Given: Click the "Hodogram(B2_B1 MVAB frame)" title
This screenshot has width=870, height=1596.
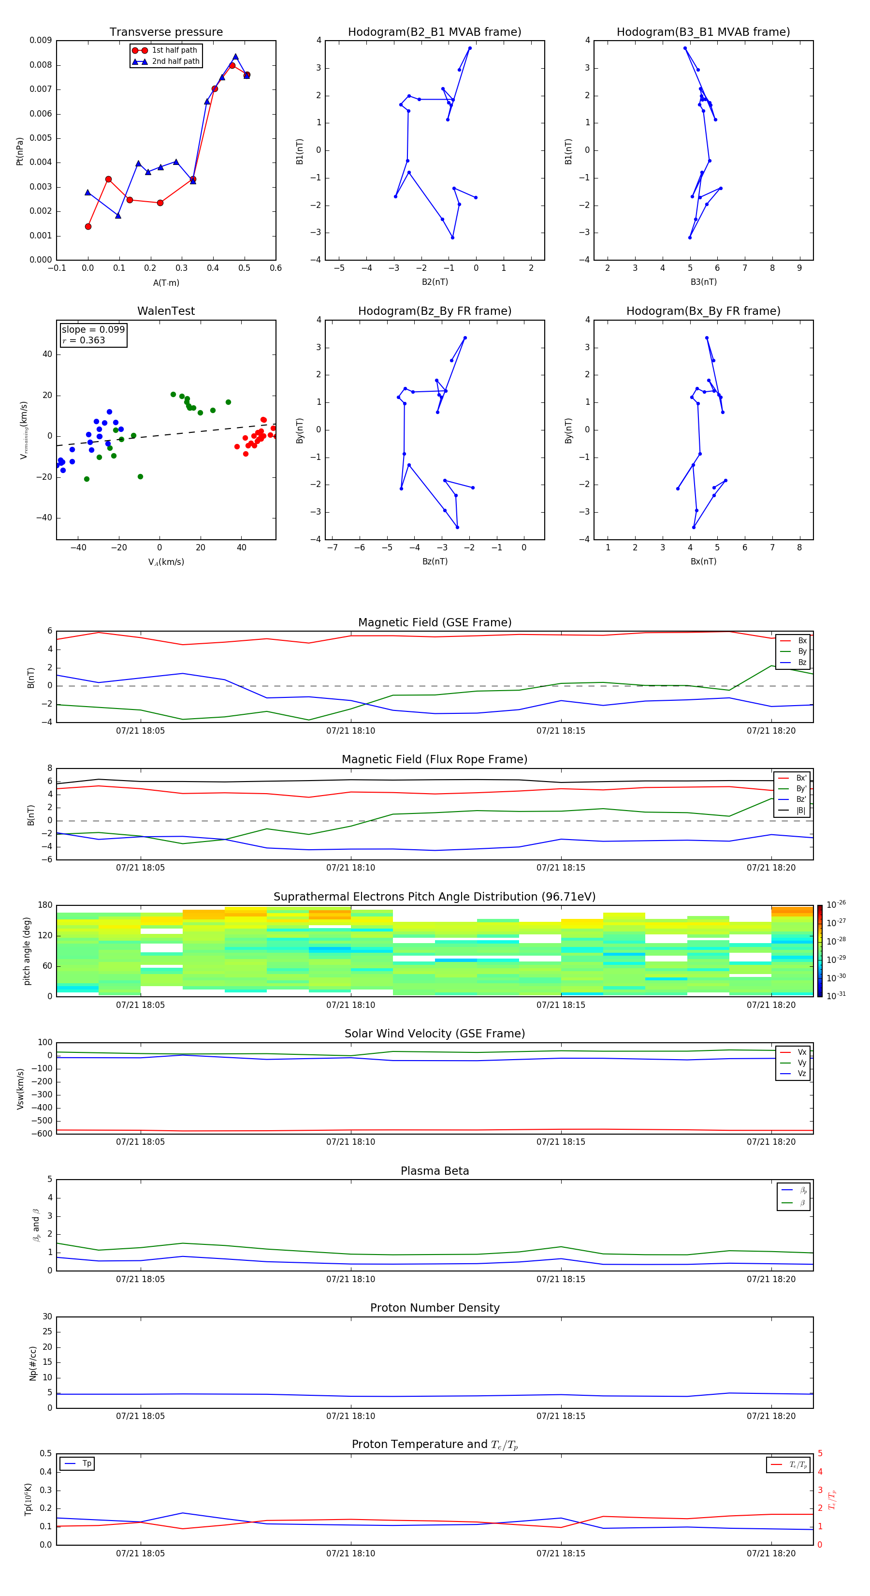Looking at the screenshot, I should click(x=435, y=32).
